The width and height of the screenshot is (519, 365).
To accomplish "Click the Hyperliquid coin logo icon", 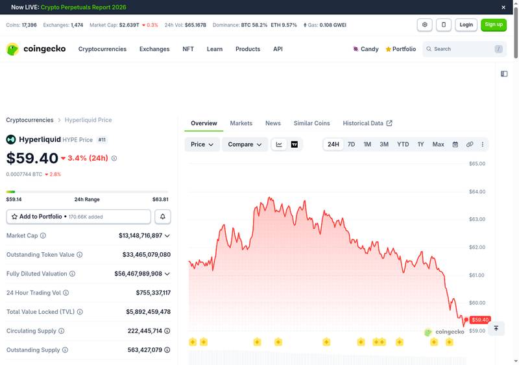I will (x=11, y=139).
